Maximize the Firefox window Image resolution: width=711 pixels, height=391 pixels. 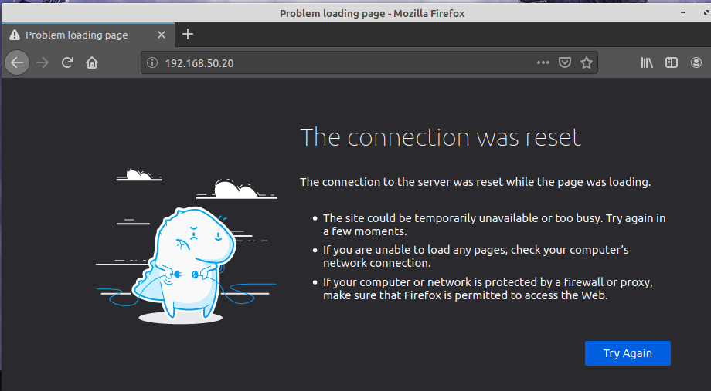click(x=683, y=13)
